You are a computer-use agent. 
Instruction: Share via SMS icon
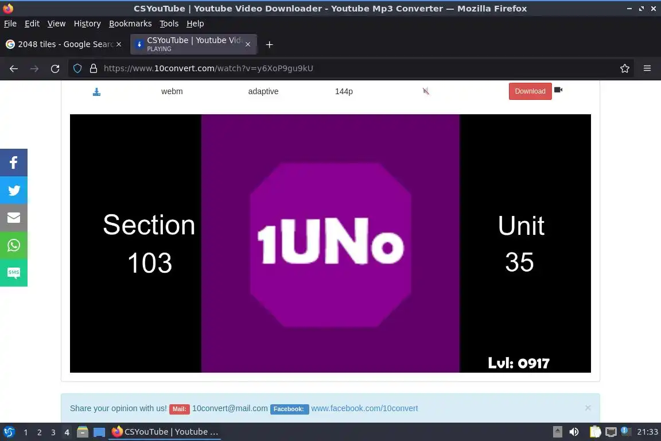coord(14,273)
